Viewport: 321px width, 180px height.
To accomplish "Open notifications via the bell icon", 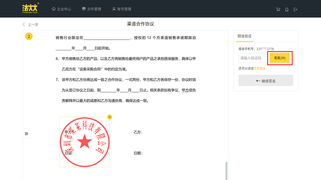I will 287,9.
